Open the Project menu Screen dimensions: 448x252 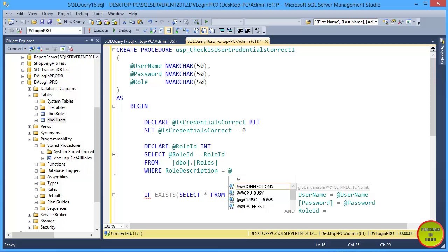point(64,14)
